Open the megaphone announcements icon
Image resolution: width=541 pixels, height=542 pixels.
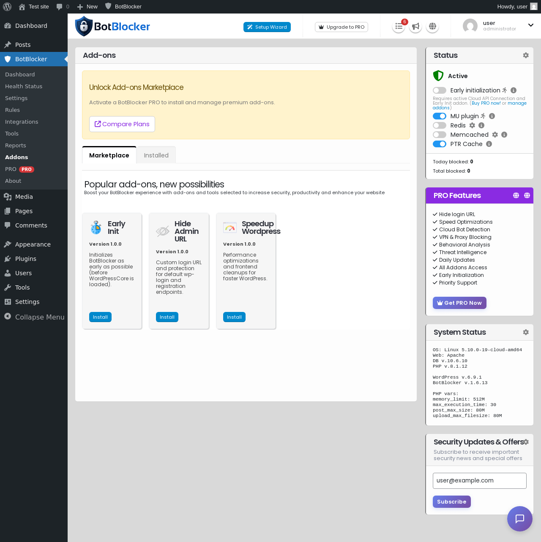point(415,27)
